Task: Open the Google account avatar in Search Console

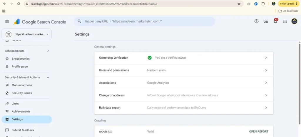Action: [294, 21]
